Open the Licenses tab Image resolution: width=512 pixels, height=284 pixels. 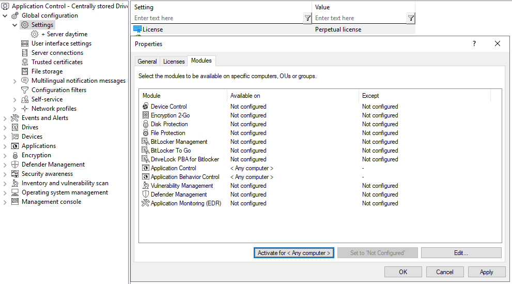coord(174,62)
